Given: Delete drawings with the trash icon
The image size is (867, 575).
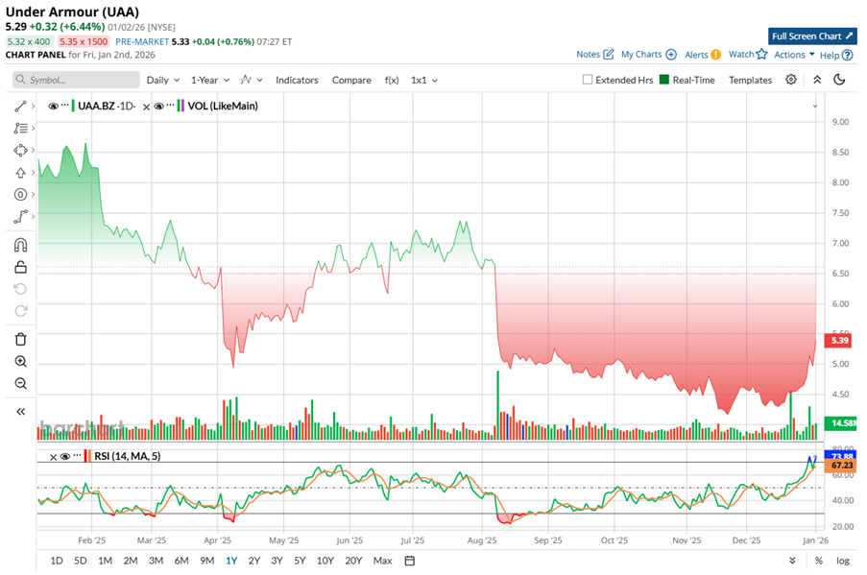Looking at the screenshot, I should [x=20, y=340].
